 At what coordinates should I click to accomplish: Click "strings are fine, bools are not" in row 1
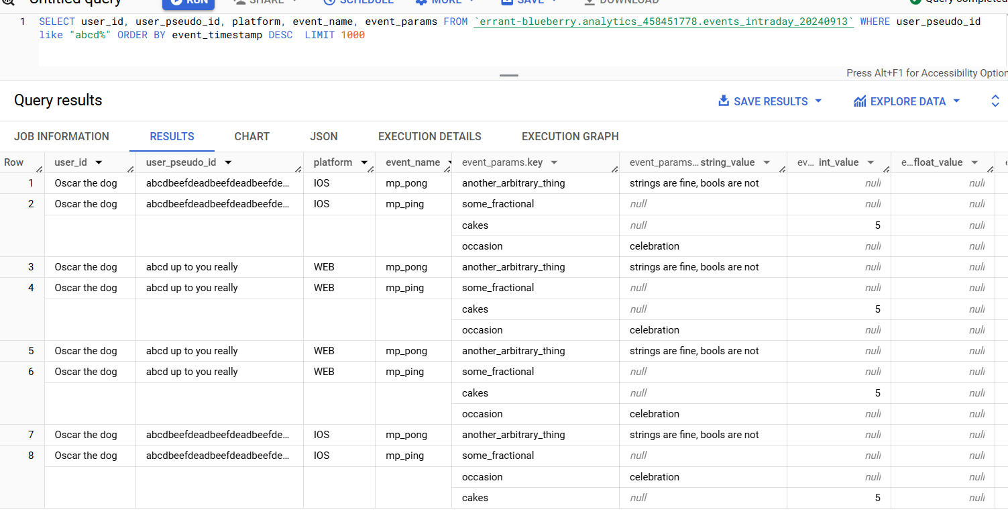coord(694,183)
